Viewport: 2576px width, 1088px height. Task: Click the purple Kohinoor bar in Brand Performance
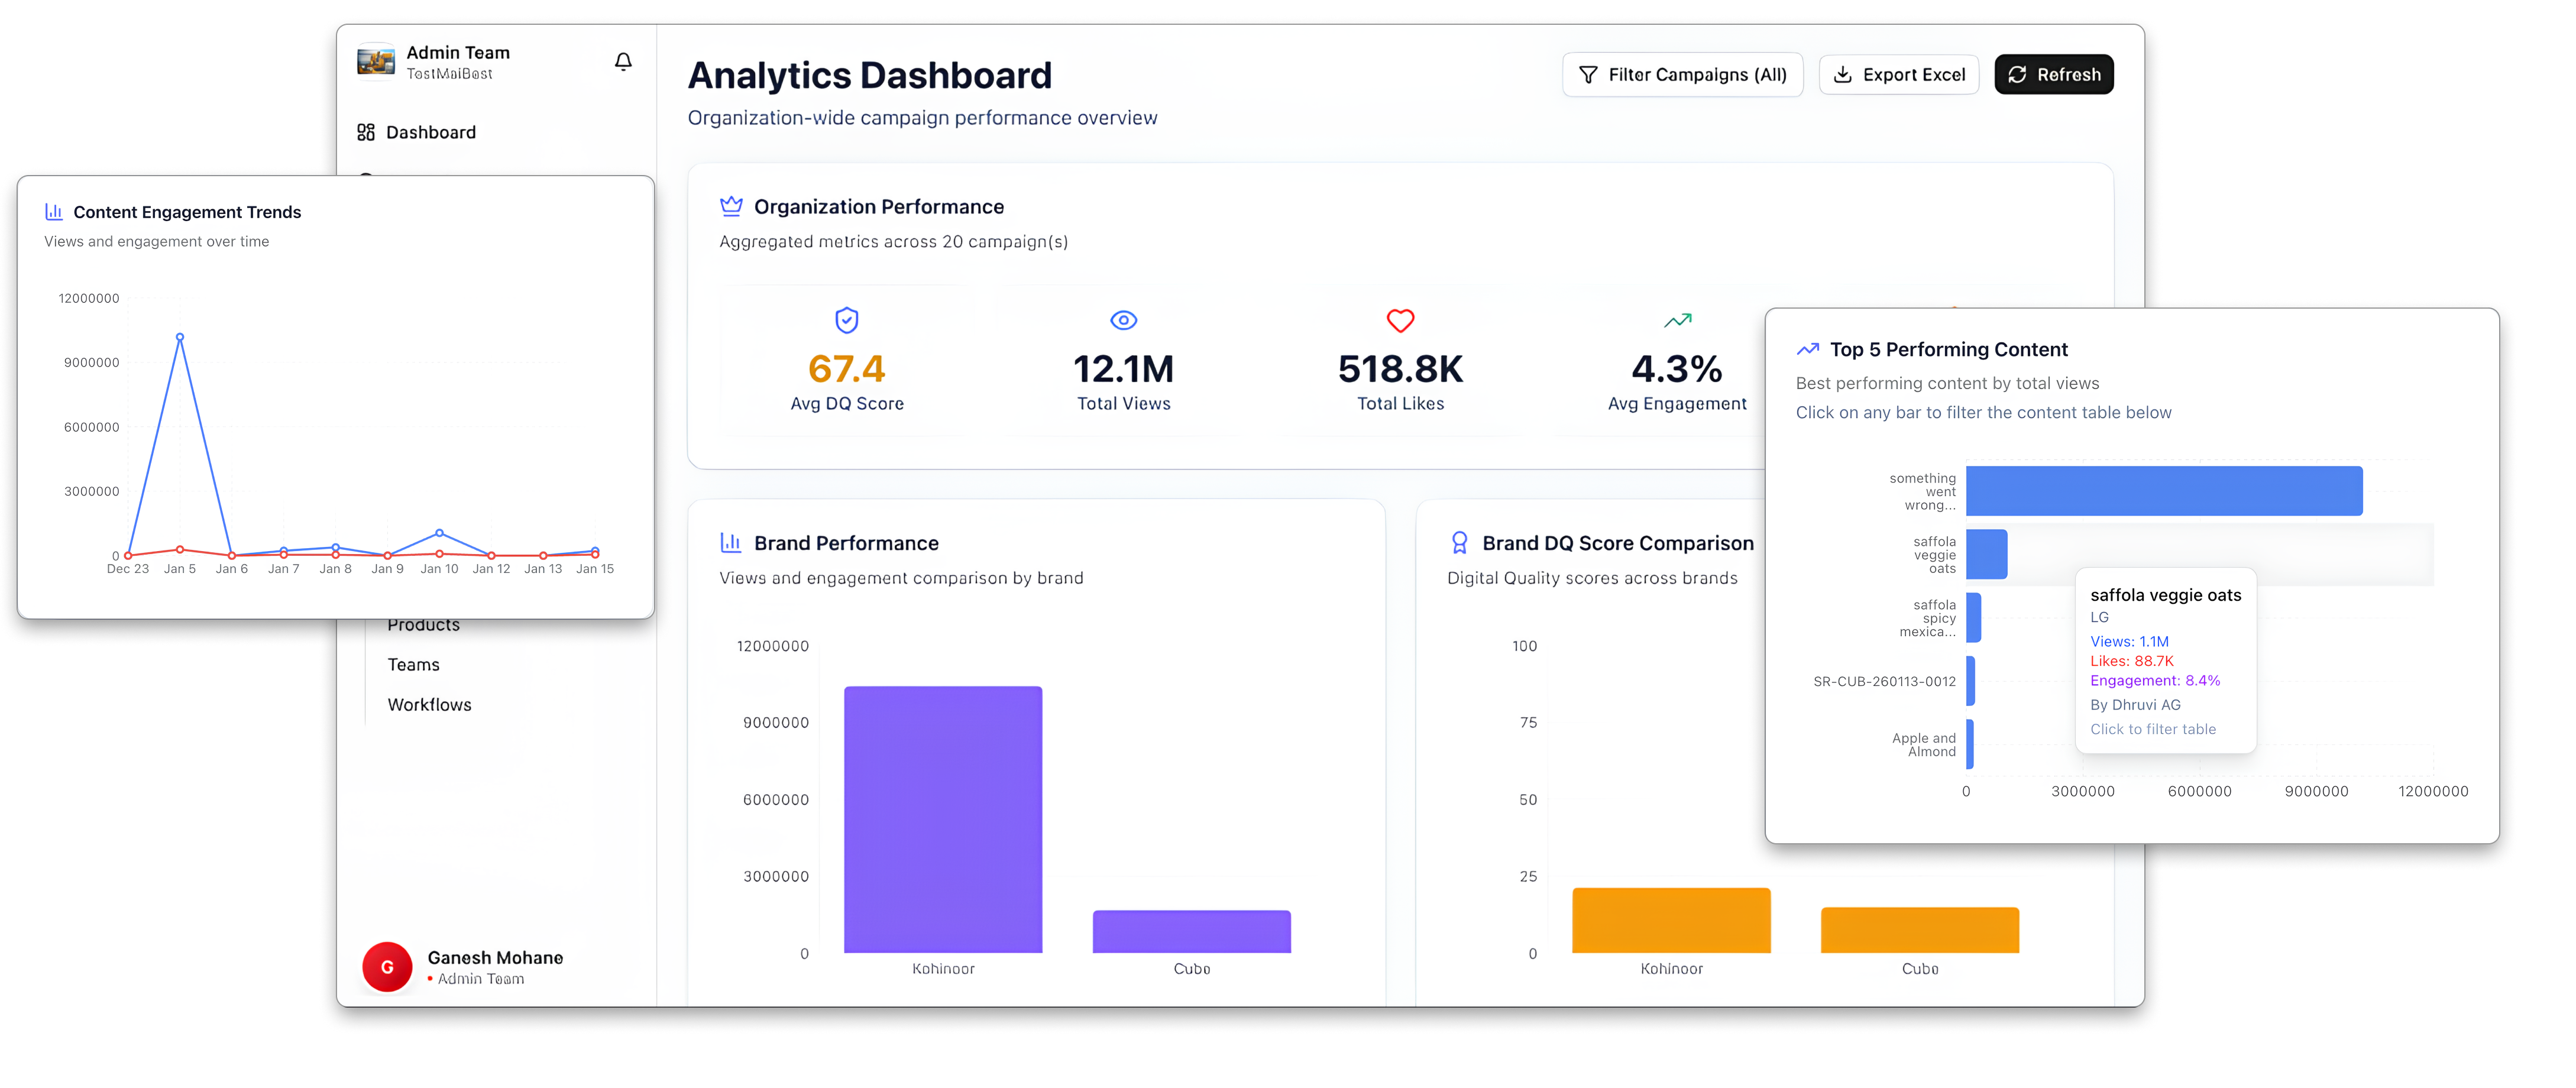click(x=942, y=819)
